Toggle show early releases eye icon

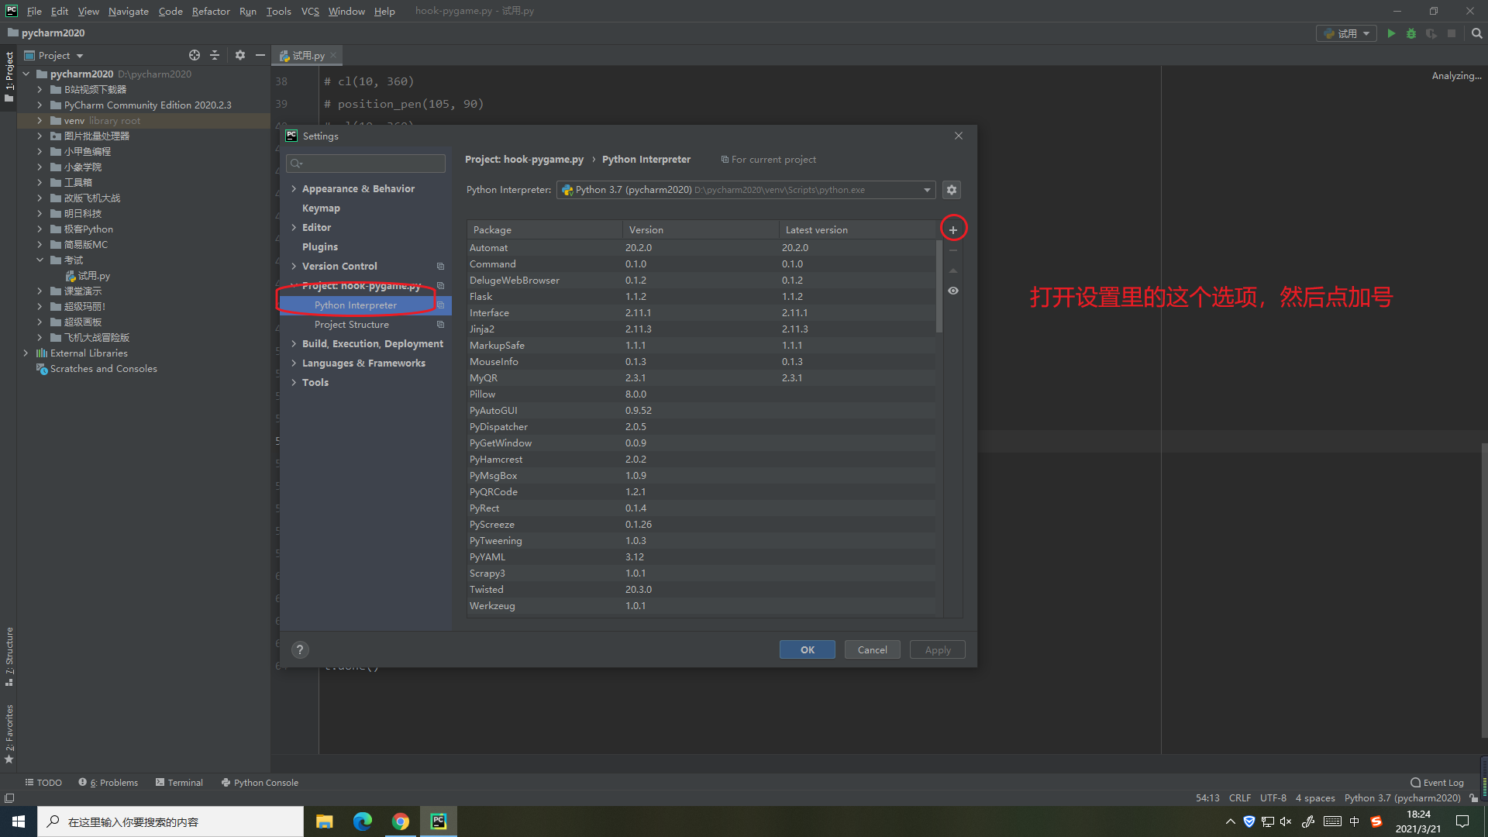point(953,291)
